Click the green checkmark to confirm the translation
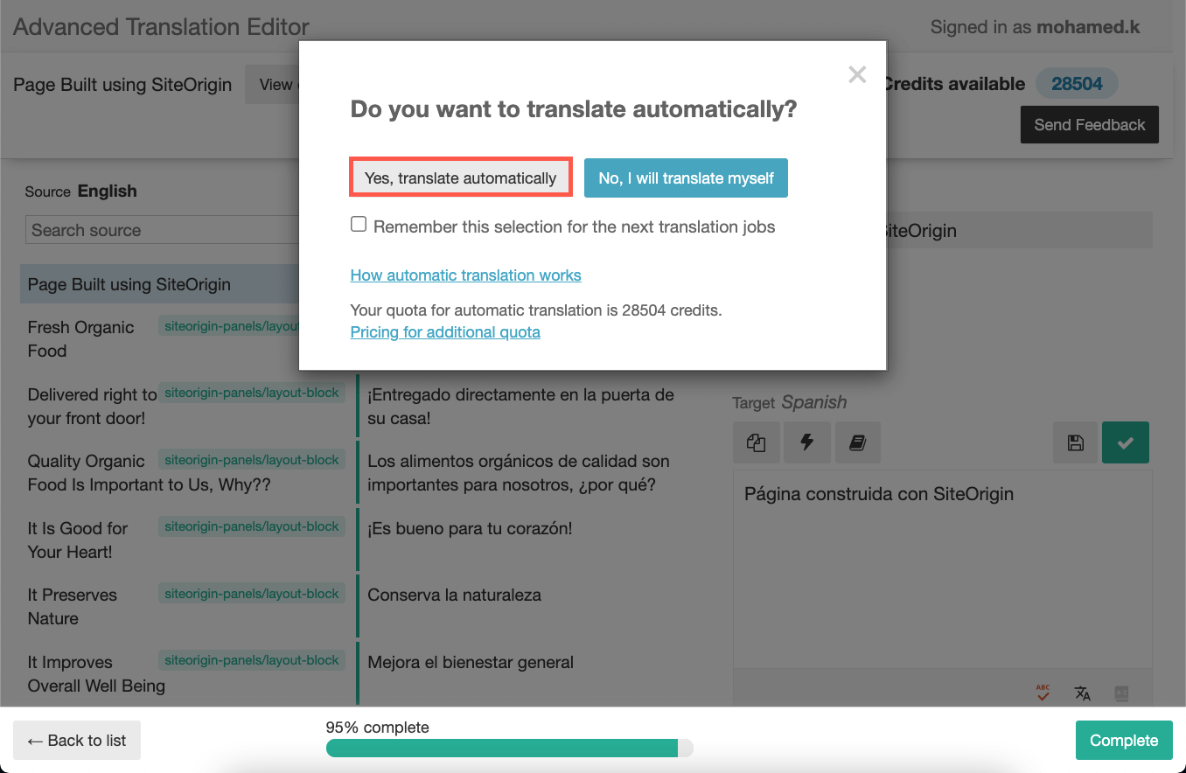 (1126, 442)
